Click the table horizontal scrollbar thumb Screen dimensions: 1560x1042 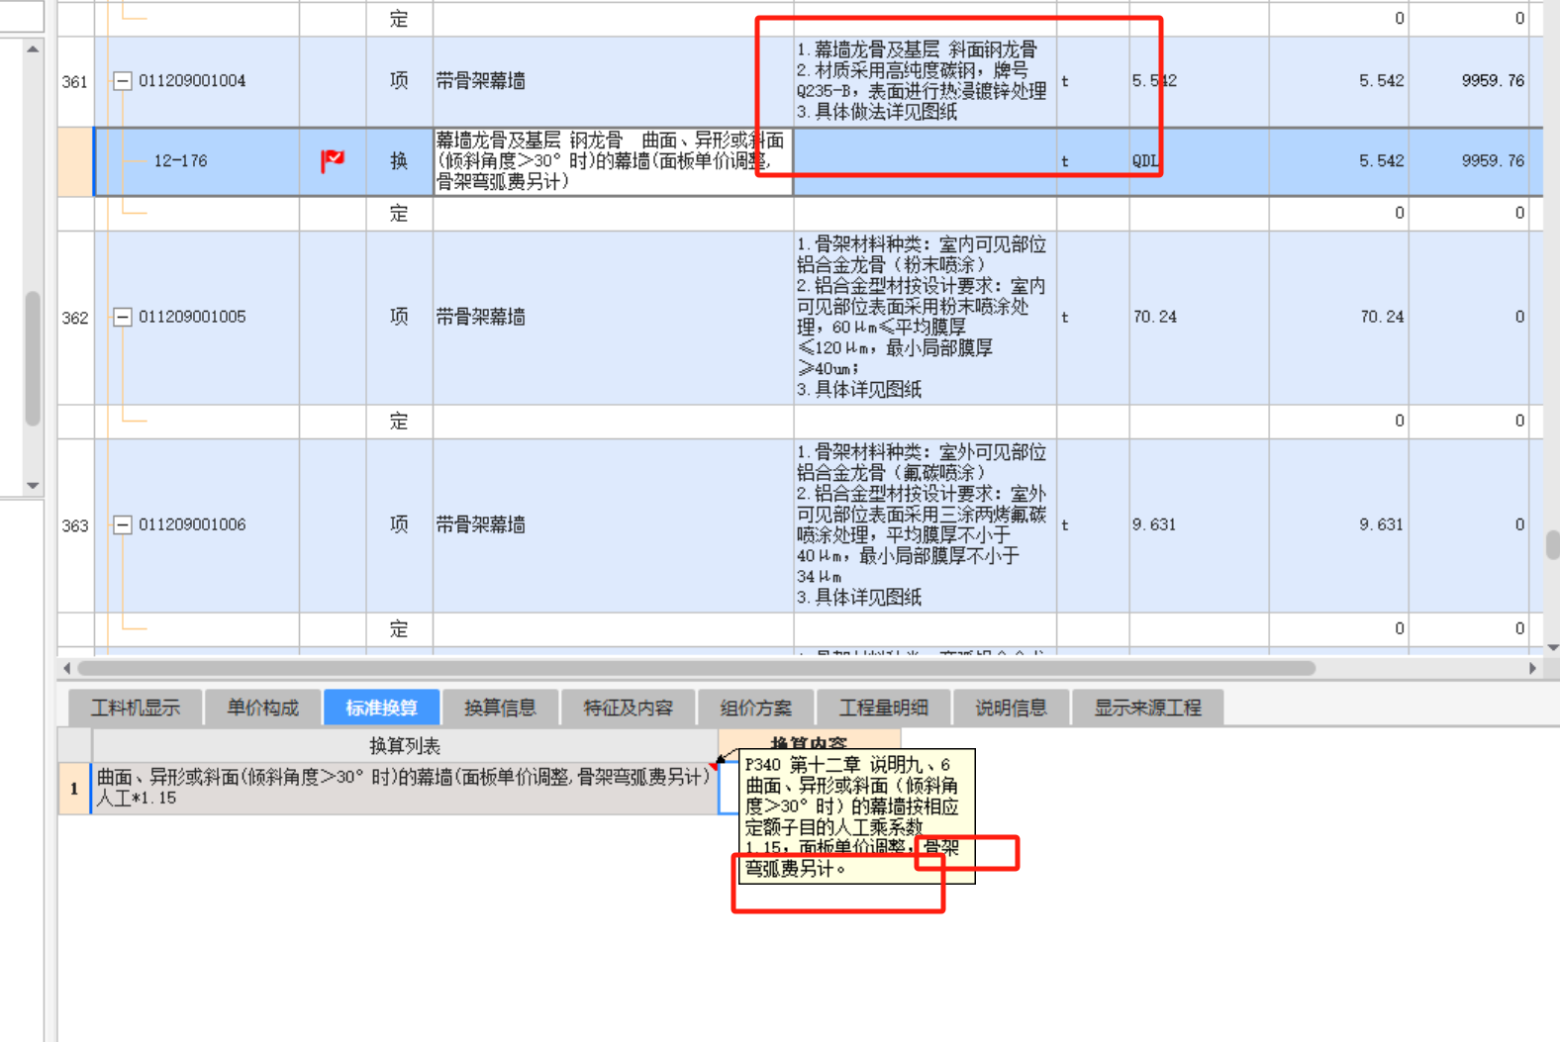pyautogui.click(x=696, y=669)
